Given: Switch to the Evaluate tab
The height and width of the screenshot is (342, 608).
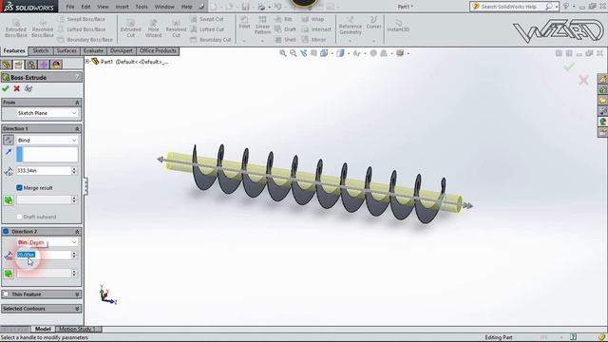Looking at the screenshot, I should tap(93, 50).
